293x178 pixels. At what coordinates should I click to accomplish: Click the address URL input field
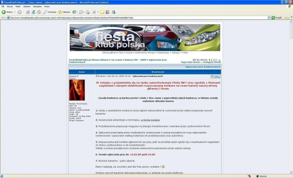[x=138, y=18]
